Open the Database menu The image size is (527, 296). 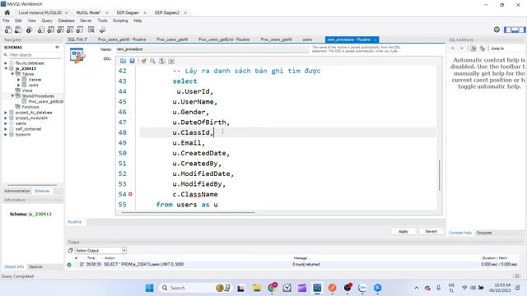pyautogui.click(x=66, y=21)
